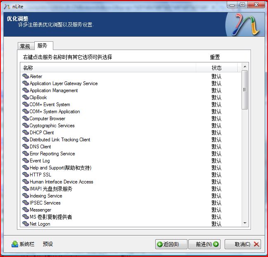Click the Cryptographic Services gear icon

pos(26,125)
